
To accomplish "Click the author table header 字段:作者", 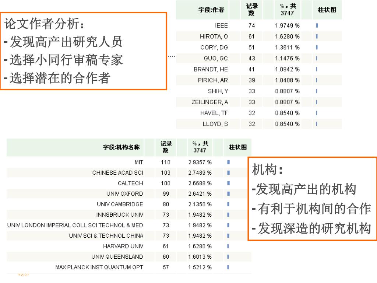I will point(211,10).
